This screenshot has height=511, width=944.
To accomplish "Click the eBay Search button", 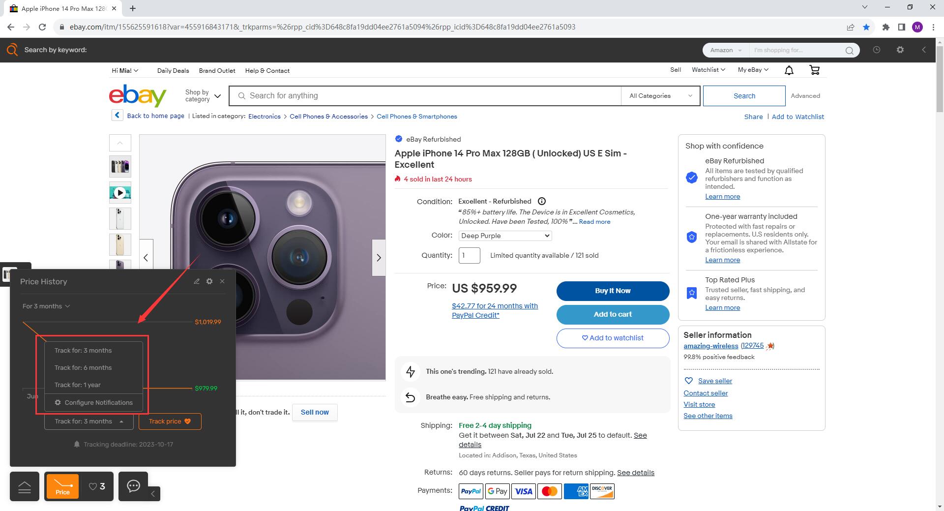I will (744, 96).
